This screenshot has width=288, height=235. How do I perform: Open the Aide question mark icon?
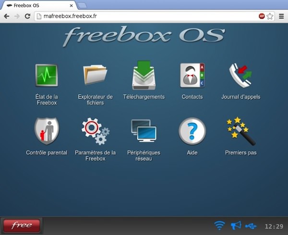click(192, 131)
